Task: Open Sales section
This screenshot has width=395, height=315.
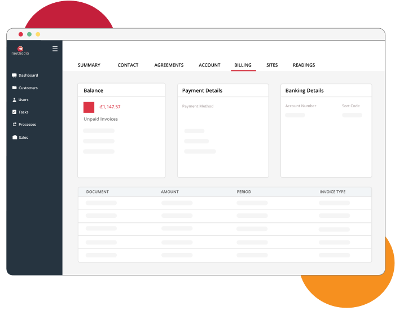Action: (x=24, y=138)
